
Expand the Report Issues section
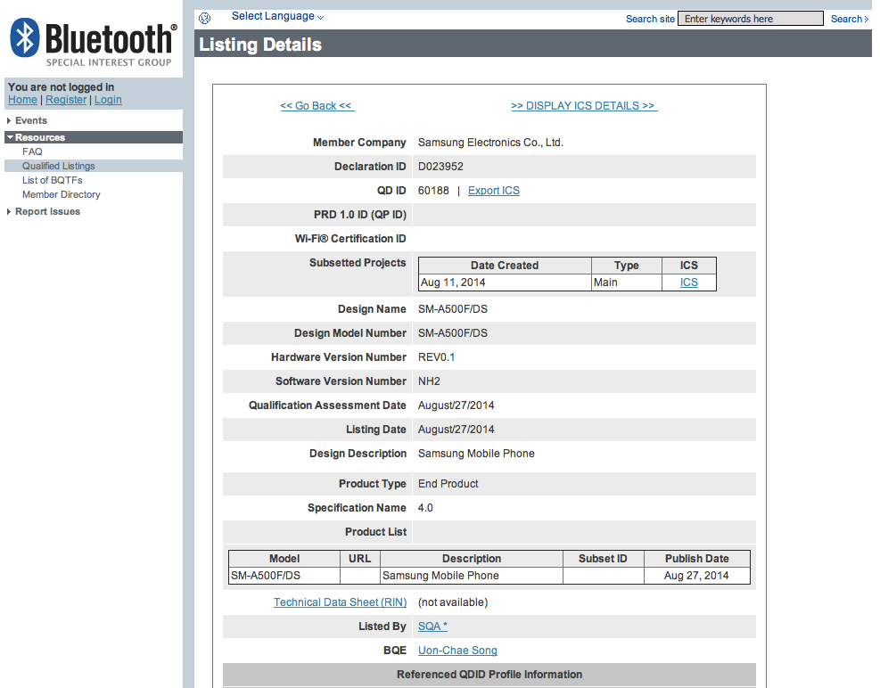pos(47,211)
